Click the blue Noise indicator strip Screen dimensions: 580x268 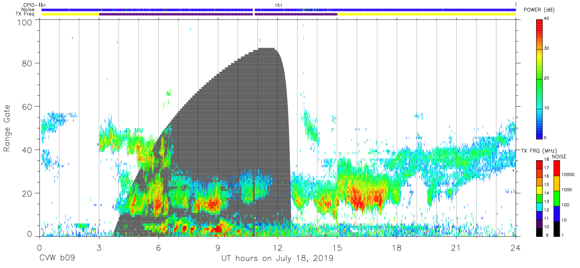tap(279, 9)
